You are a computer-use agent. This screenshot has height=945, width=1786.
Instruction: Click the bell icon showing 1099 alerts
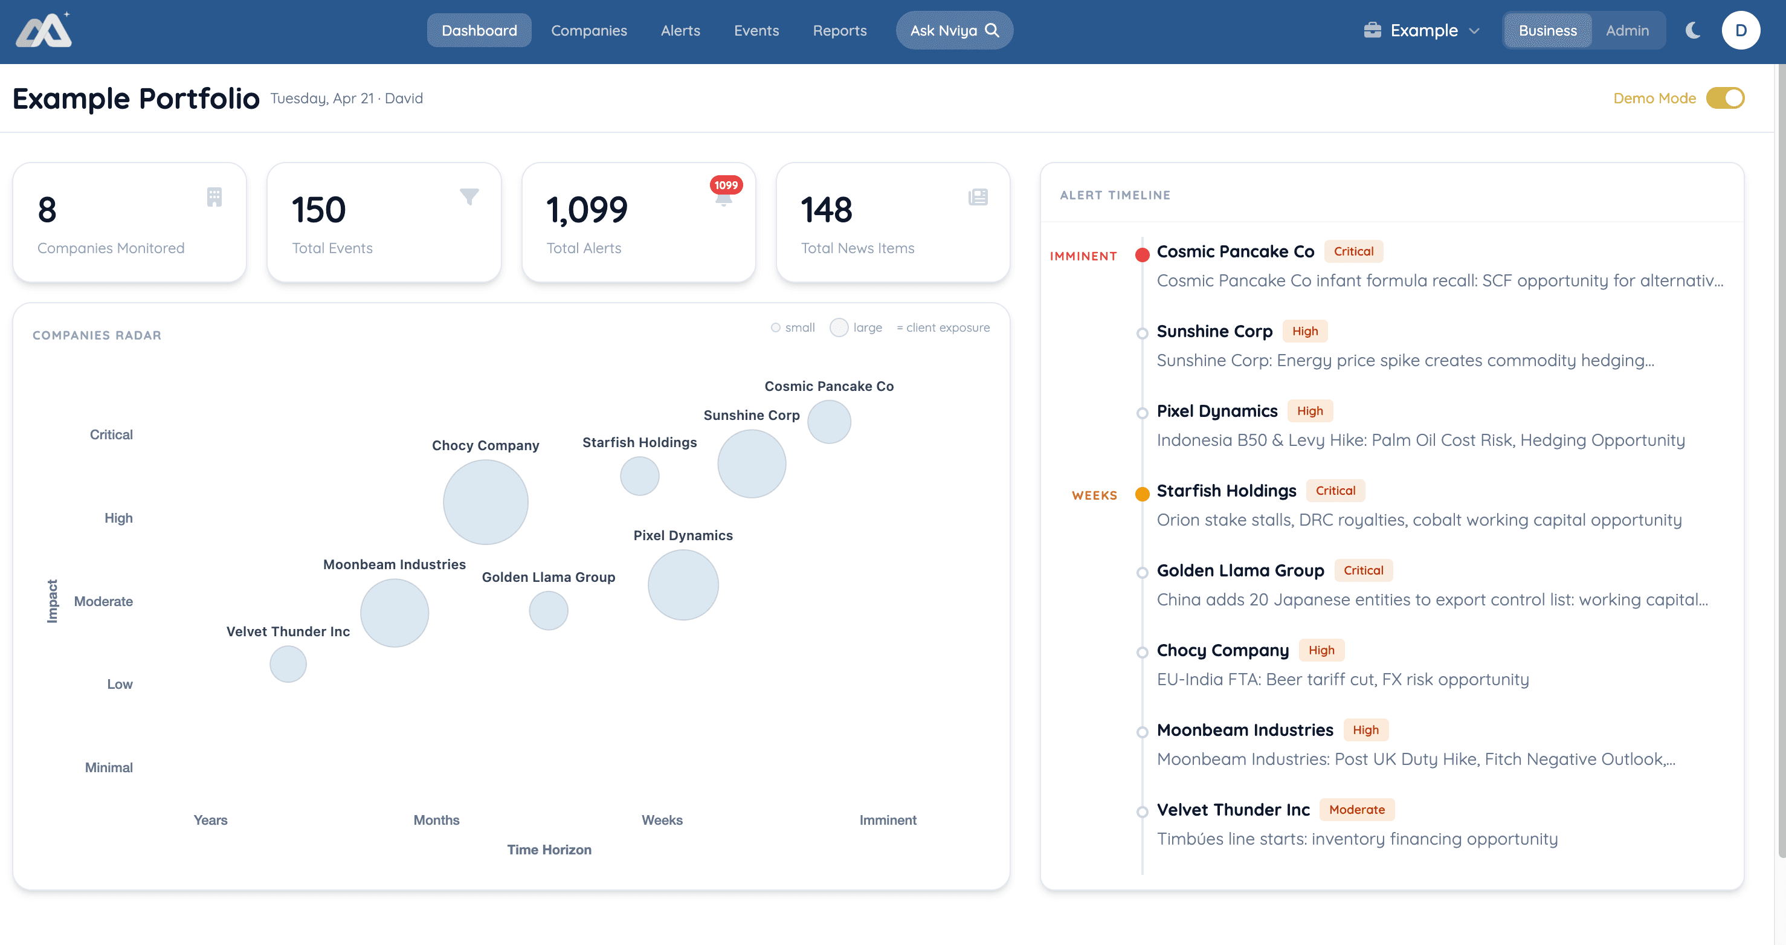point(724,201)
